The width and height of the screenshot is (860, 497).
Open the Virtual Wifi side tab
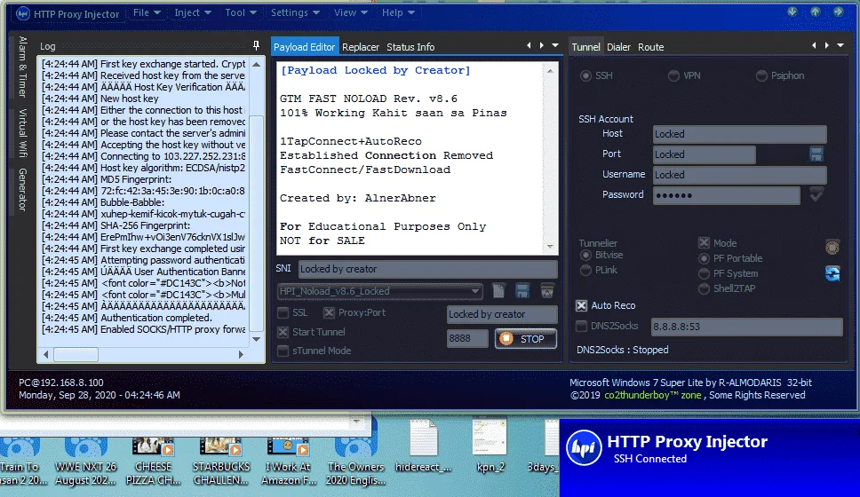[x=22, y=133]
